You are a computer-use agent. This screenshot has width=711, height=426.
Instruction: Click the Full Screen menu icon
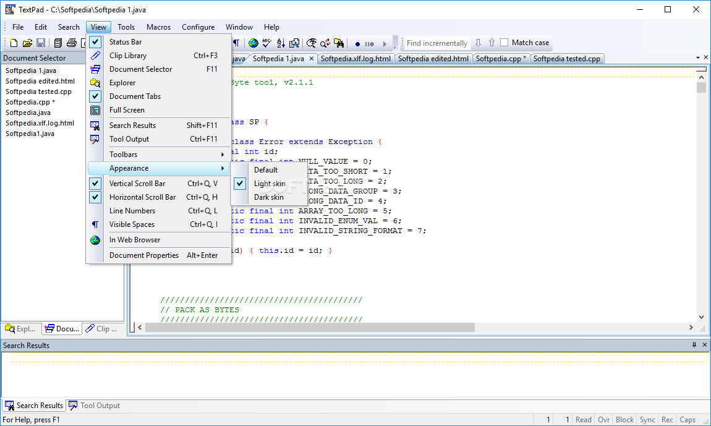point(95,110)
